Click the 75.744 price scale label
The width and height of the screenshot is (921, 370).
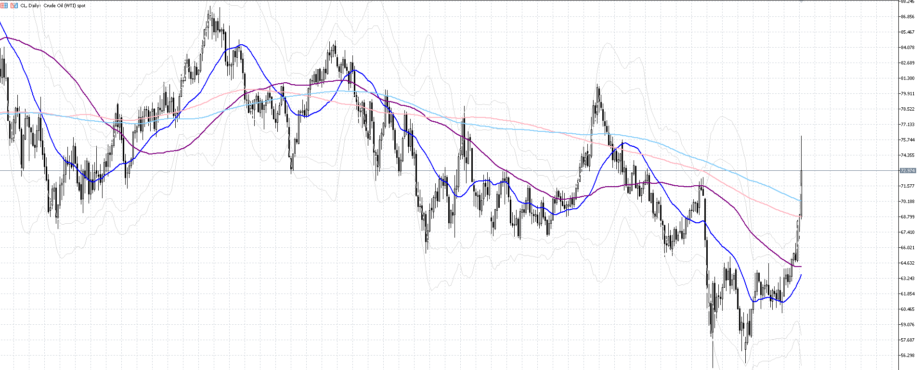908,140
